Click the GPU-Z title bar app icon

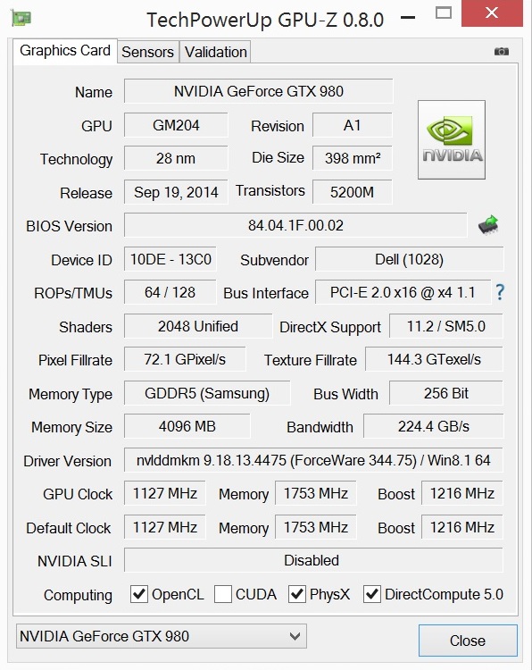tap(21, 18)
